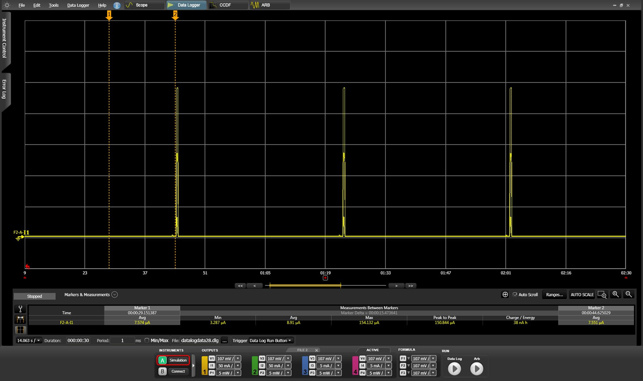Toggle the Auto Scroll checkbox
This screenshot has height=381, width=643.
click(515, 295)
